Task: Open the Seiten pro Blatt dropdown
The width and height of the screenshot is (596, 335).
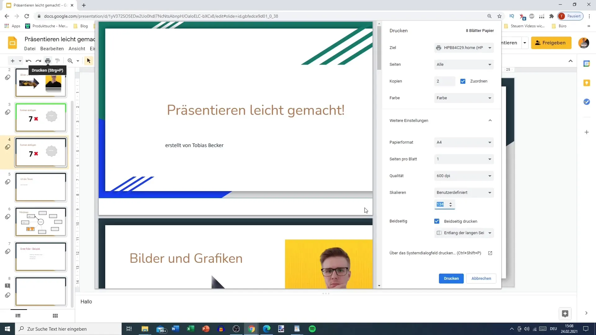Action: coord(464,159)
